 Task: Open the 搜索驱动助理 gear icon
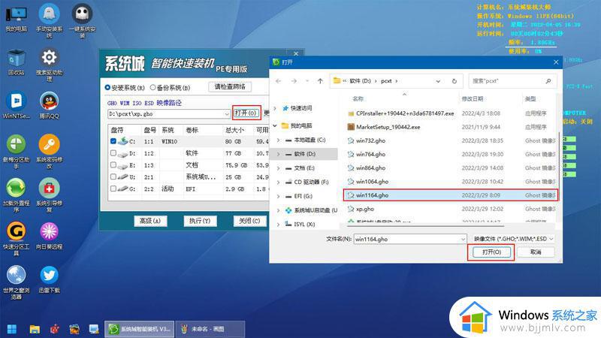[x=49, y=64]
